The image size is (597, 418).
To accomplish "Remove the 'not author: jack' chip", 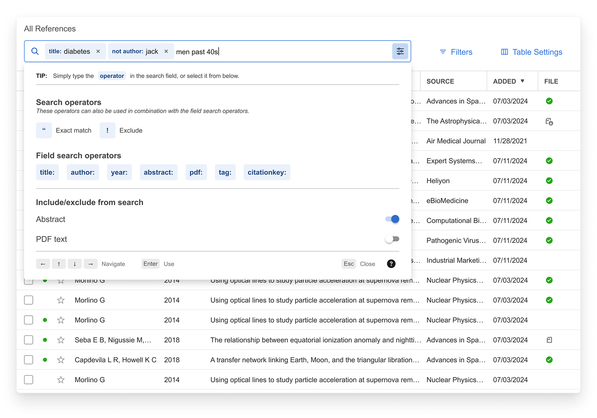I will (x=166, y=51).
